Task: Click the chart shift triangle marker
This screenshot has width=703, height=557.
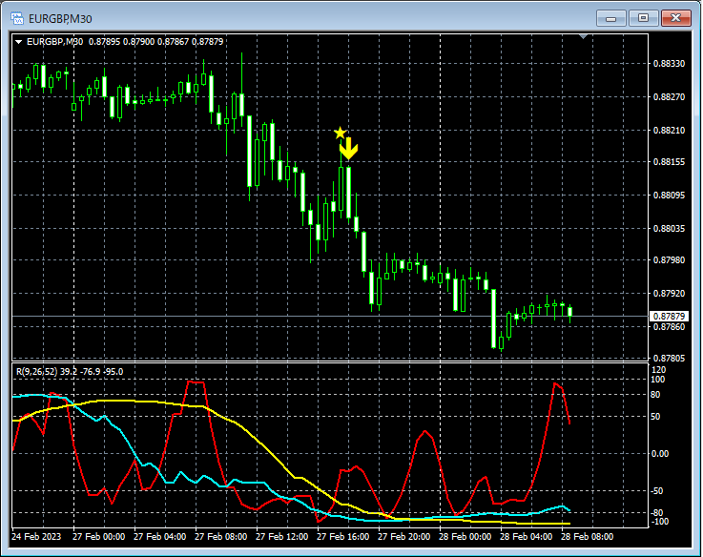Action: pos(583,36)
